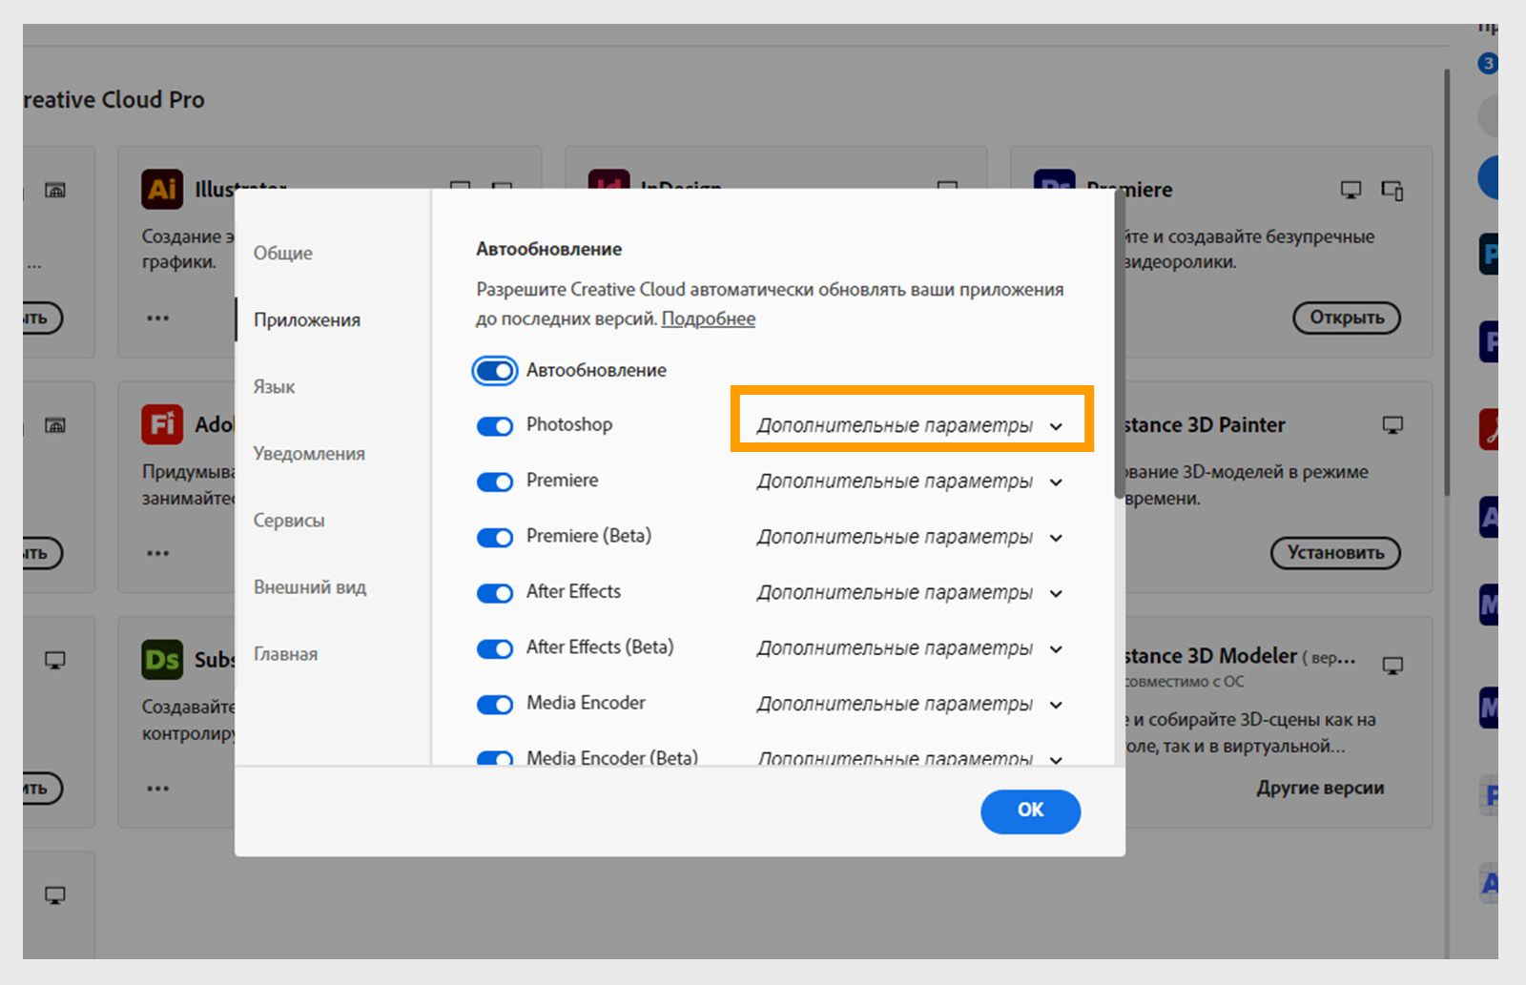Open the Общие settings tab
The image size is (1526, 985).
(283, 253)
